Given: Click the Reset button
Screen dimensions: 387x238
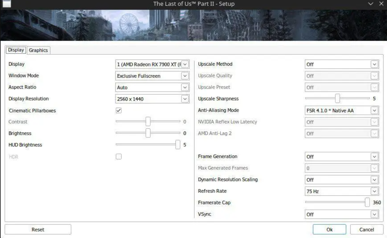Looking at the screenshot, I should (x=38, y=229).
